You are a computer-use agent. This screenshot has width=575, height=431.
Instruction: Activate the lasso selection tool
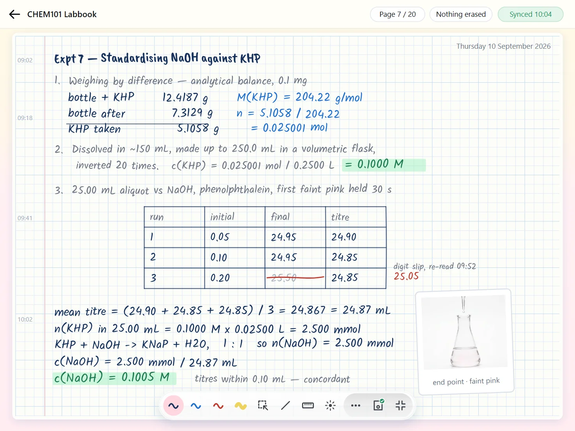coord(263,406)
